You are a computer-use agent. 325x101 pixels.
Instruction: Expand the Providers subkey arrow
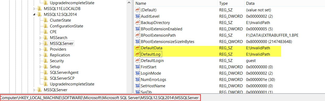(x=40, y=49)
